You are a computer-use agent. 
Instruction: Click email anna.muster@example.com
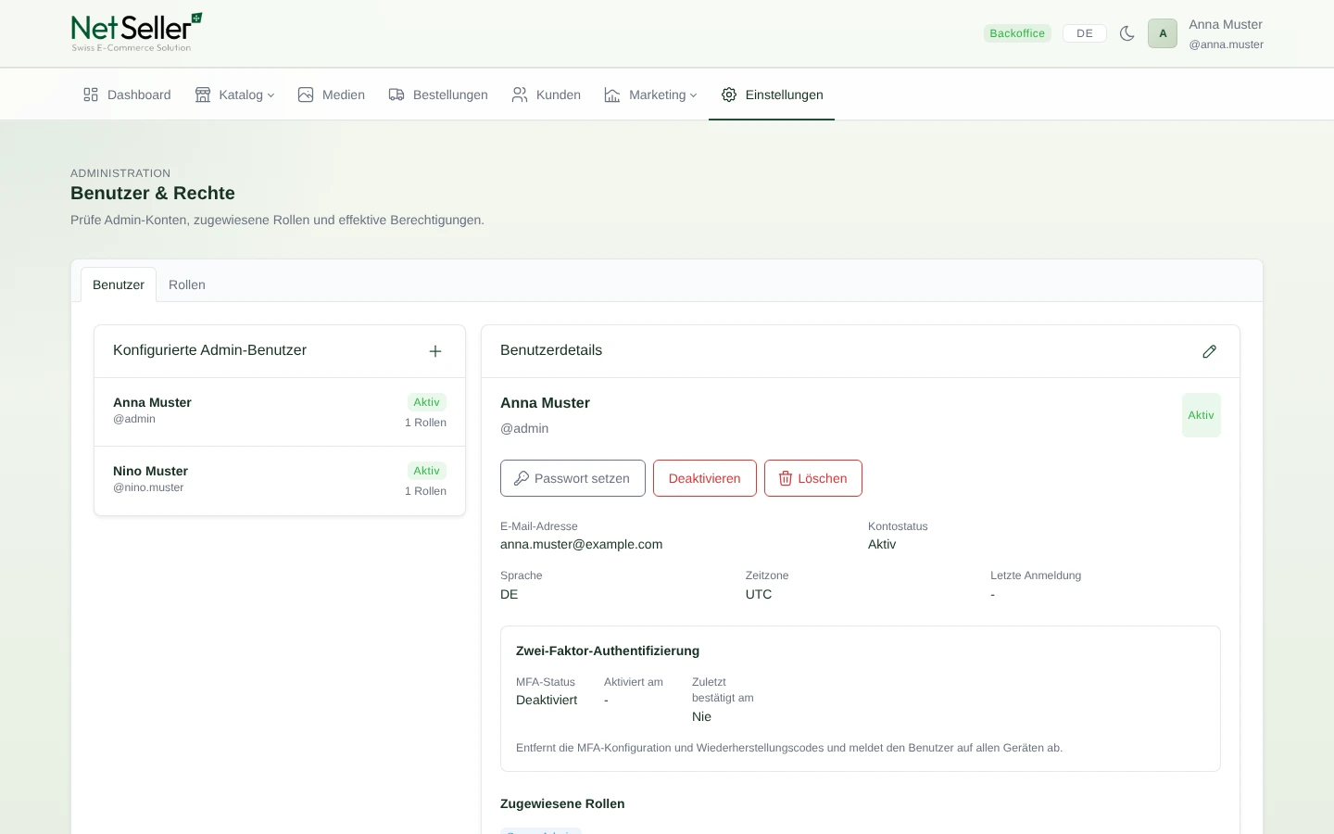click(x=582, y=544)
